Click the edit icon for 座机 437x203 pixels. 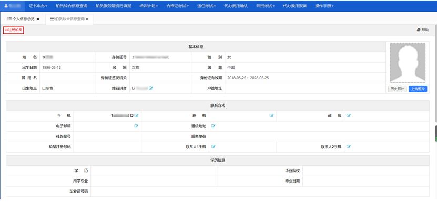coord(272,116)
